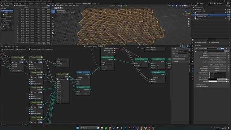
Task: Open Add menu in node editor header
Action: (x=13, y=46)
